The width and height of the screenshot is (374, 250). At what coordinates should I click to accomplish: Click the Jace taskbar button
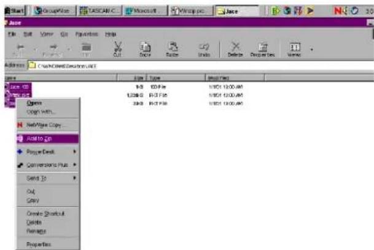237,10
